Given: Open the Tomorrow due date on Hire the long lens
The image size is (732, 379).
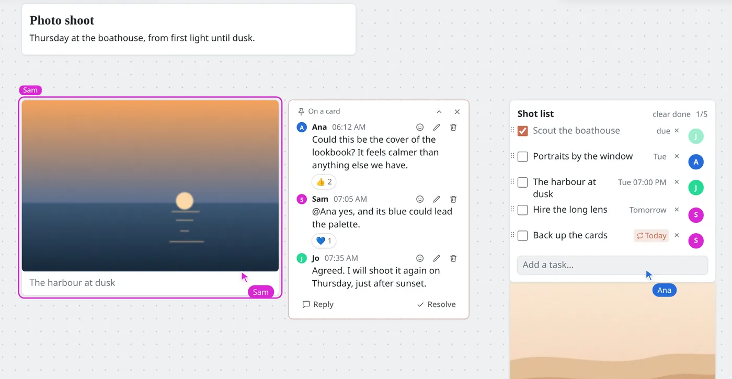Looking at the screenshot, I should pos(648,210).
